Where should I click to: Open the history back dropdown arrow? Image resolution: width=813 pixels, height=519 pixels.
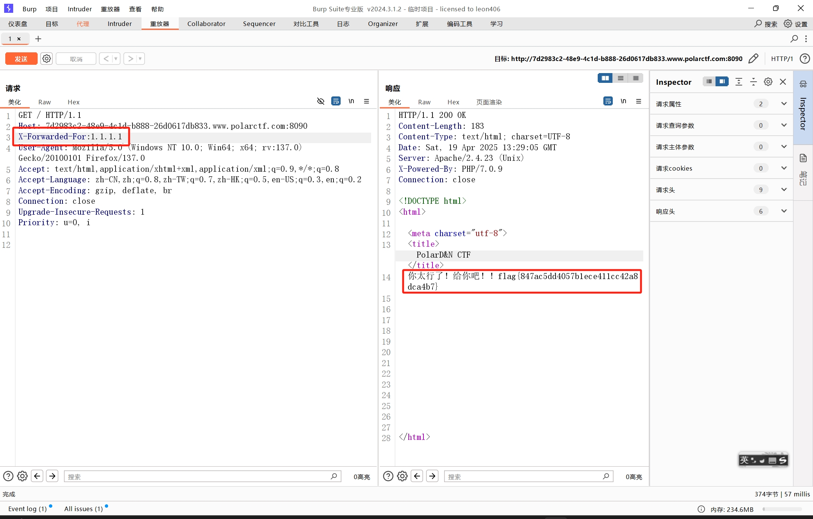116,59
